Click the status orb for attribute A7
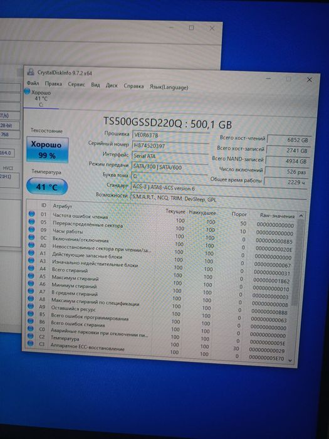The image size is (329, 439). click(31, 292)
